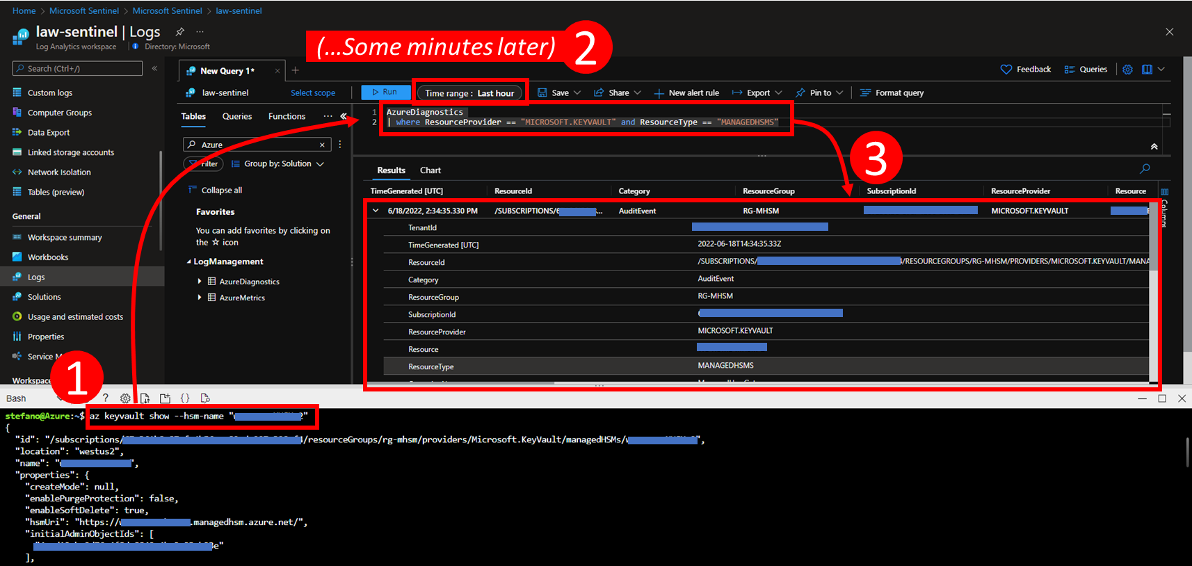This screenshot has width=1192, height=566.
Task: Show more side pane tabs ellipsis
Action: coord(328,116)
